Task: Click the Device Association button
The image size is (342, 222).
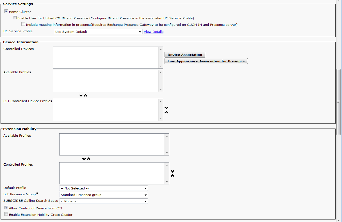Action: pyautogui.click(x=185, y=55)
